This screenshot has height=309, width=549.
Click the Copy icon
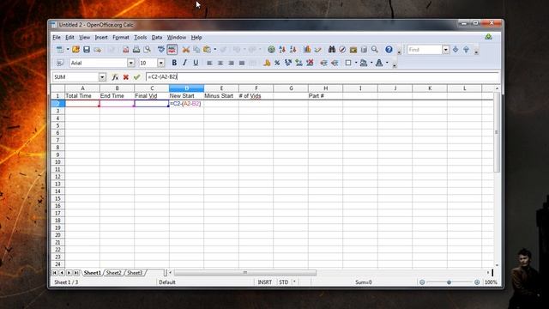[196, 50]
